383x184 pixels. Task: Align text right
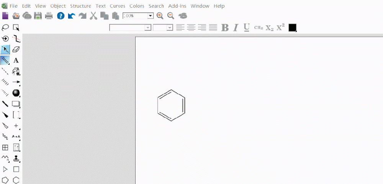pos(202,28)
